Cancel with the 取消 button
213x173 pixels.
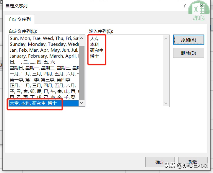(193, 162)
